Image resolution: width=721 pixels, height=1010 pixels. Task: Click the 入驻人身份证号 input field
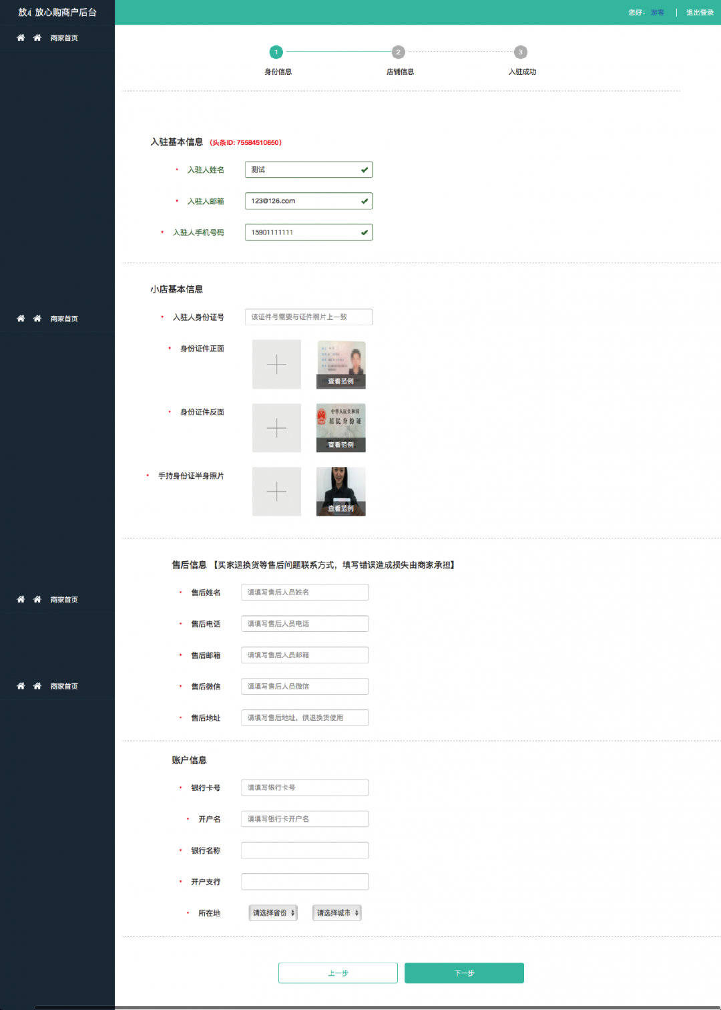308,317
